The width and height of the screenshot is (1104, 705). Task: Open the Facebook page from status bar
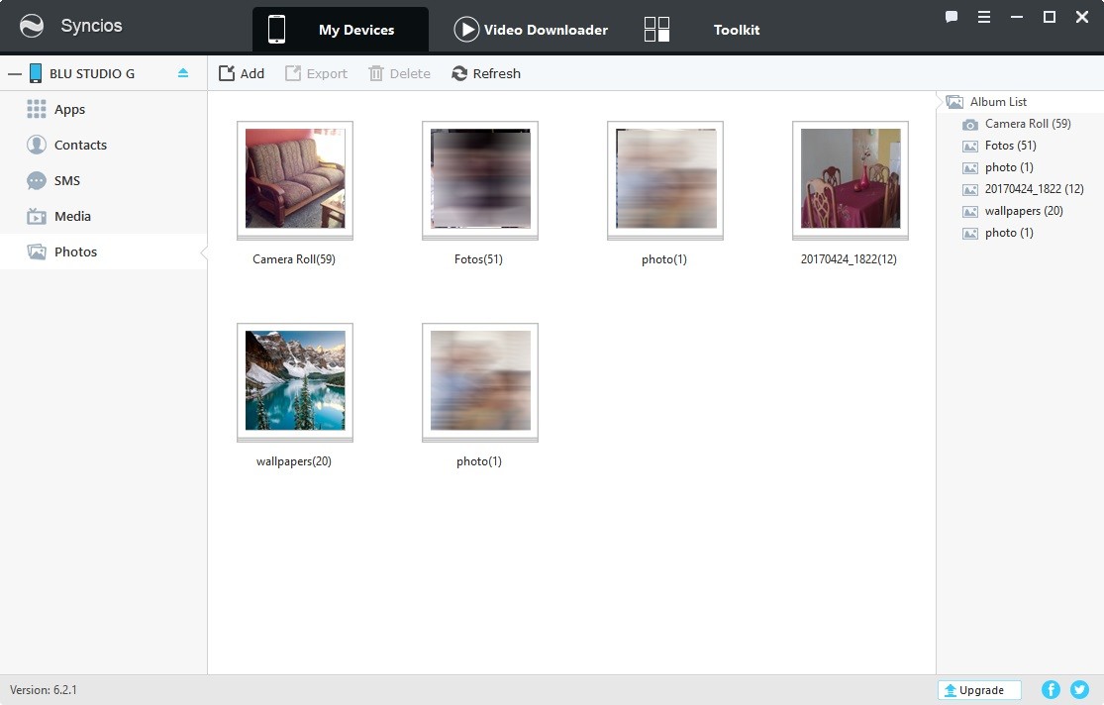(1052, 689)
